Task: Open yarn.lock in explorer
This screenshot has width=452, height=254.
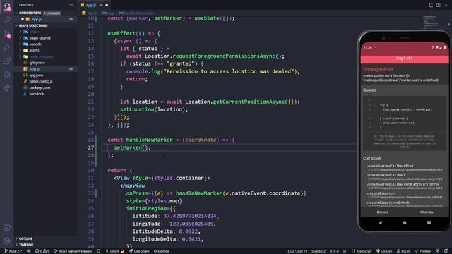Action: (x=36, y=94)
